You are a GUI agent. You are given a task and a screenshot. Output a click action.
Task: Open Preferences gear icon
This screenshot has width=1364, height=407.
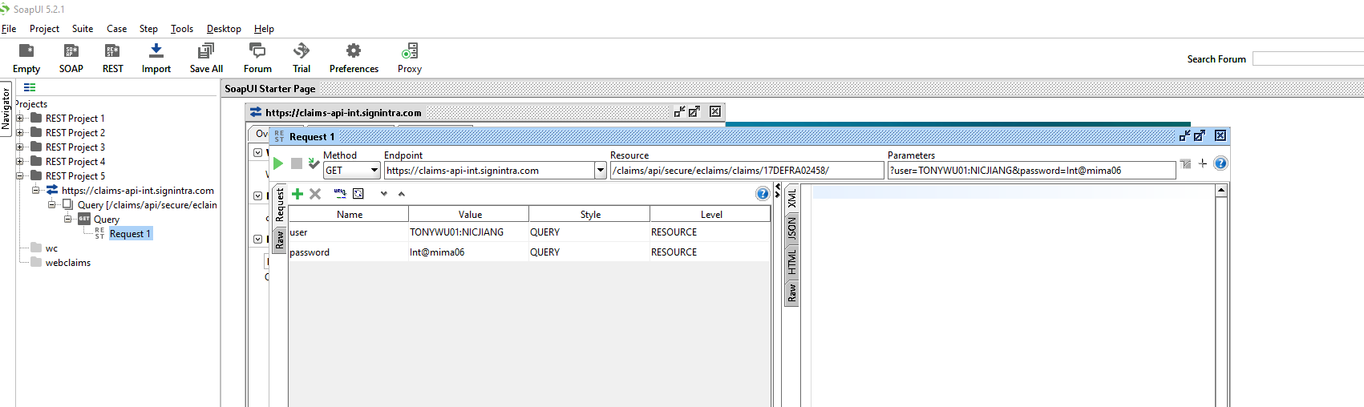coord(354,58)
